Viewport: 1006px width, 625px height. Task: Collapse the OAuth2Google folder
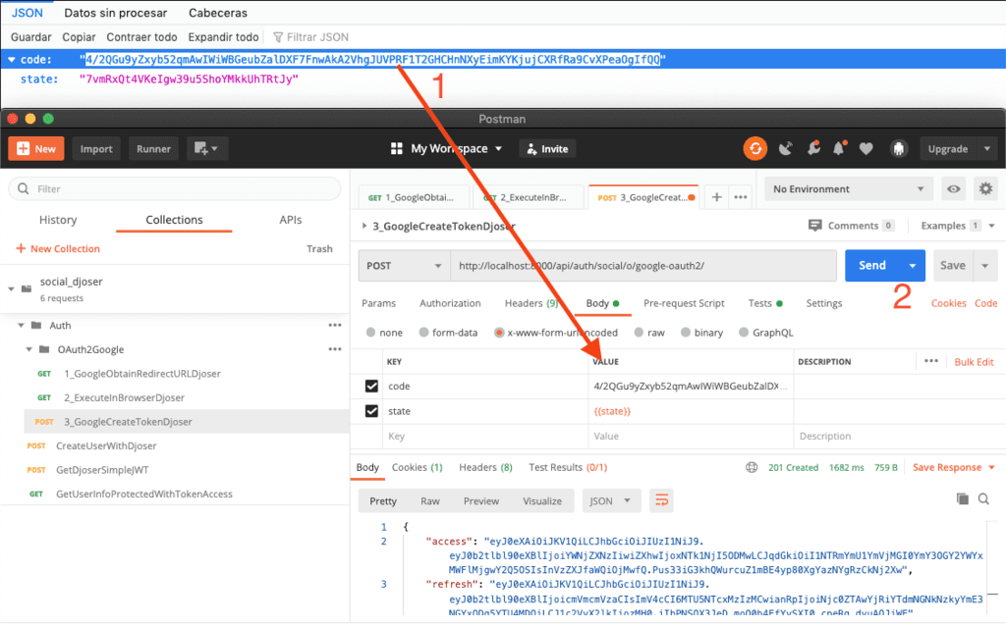pyautogui.click(x=29, y=349)
